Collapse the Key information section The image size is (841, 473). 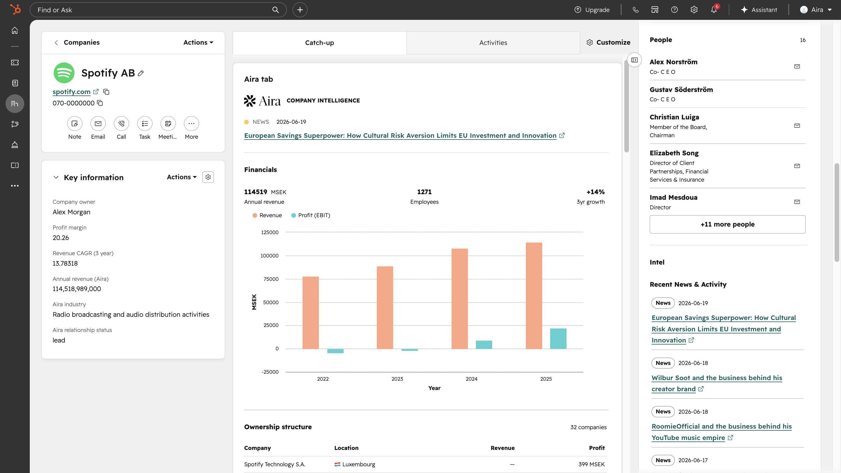pyautogui.click(x=56, y=177)
